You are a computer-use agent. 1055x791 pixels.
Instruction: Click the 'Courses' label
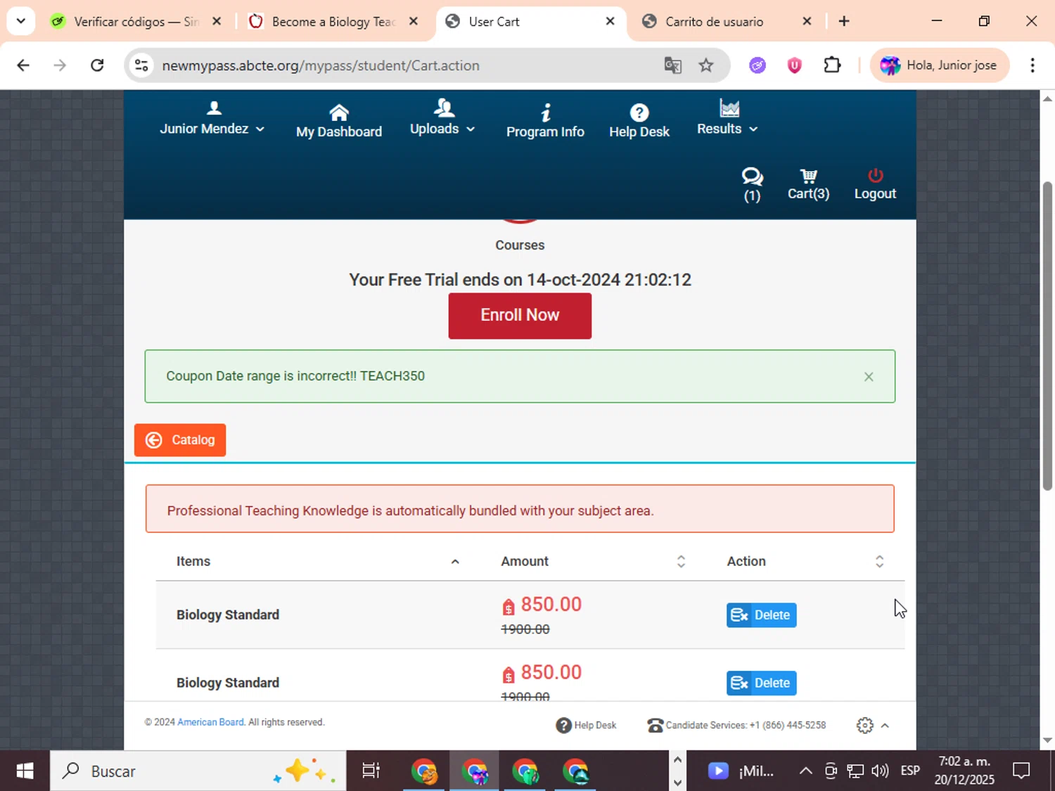[520, 245]
